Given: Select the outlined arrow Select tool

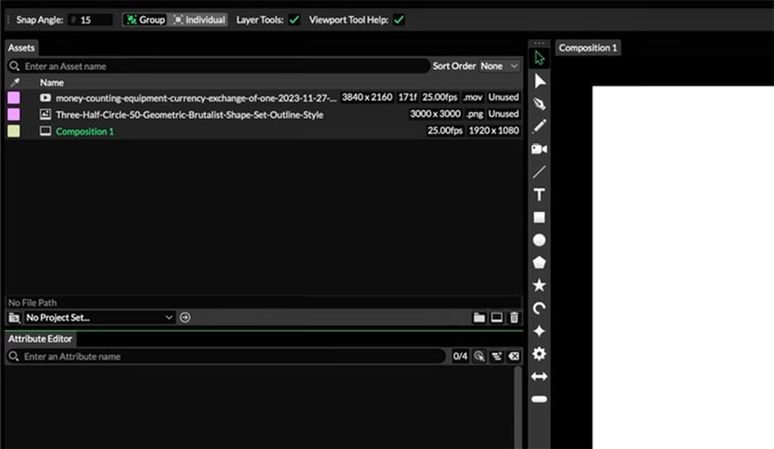Looking at the screenshot, I should point(539,58).
